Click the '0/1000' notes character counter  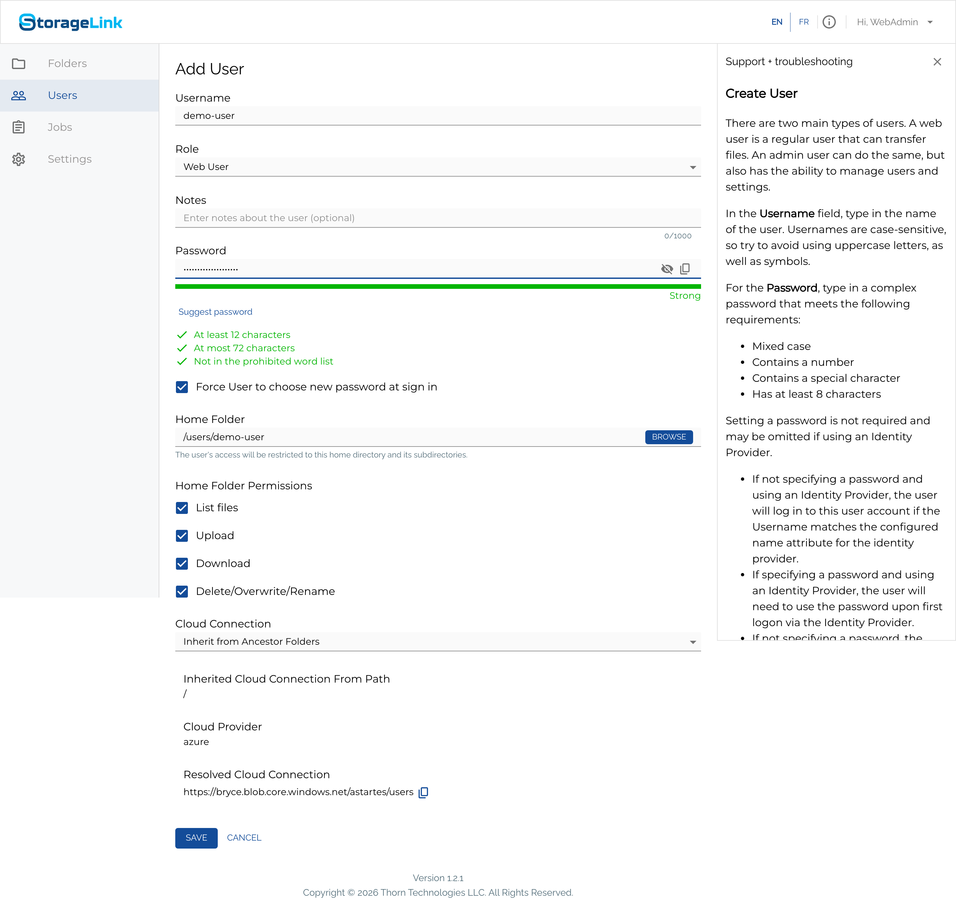coord(677,236)
